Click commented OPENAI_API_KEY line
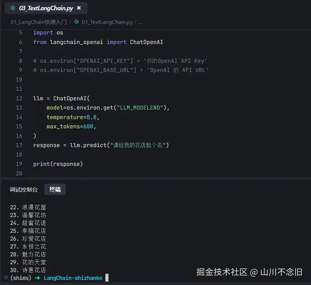 coord(120,61)
